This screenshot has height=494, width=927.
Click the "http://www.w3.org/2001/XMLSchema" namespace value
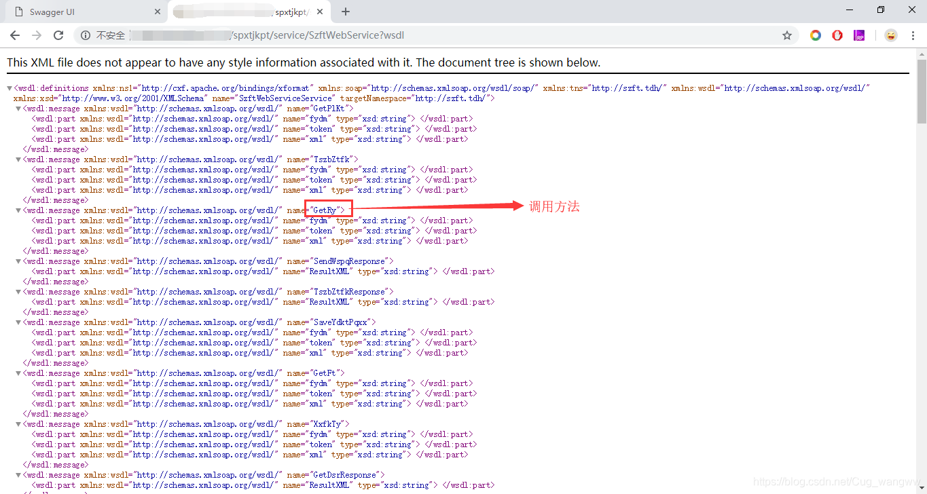131,98
